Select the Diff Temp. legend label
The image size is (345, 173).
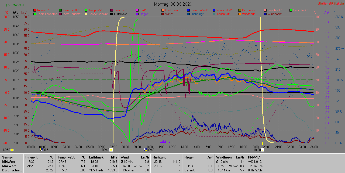(x=249, y=10)
